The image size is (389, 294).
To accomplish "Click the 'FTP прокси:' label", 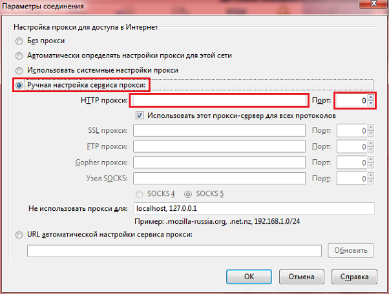I will pyautogui.click(x=107, y=146).
